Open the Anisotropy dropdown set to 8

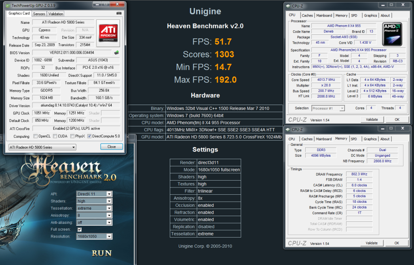[x=94, y=215]
